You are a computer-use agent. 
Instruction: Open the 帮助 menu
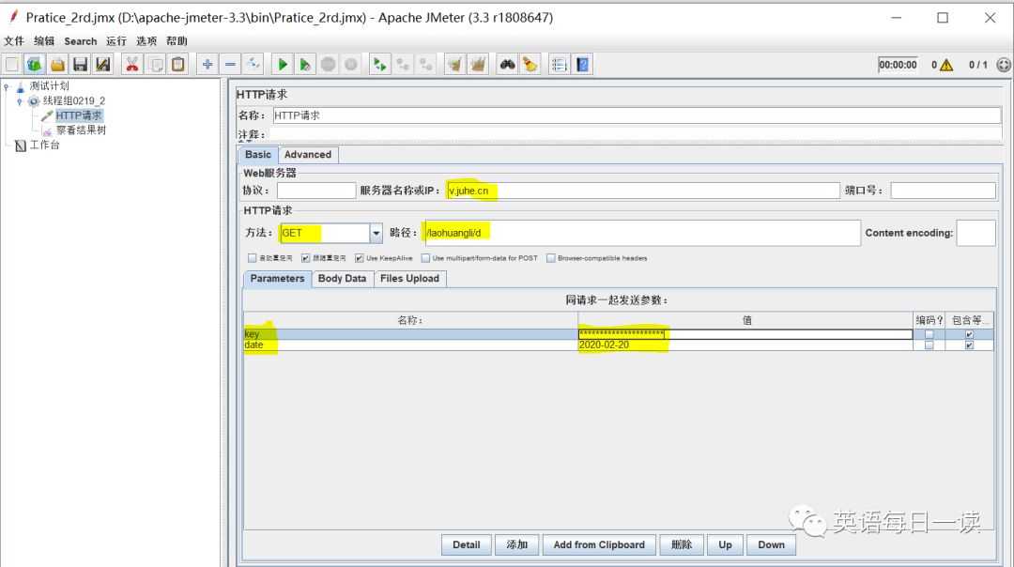[177, 40]
